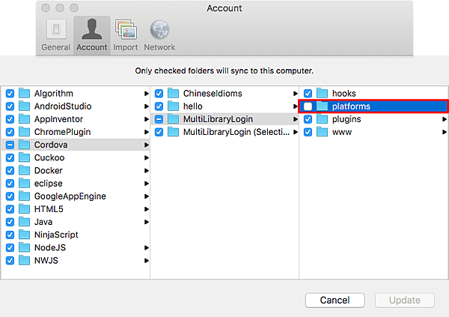Click the ChineseIdioms folder icon
Screen dimensions: 449x317
click(x=173, y=94)
